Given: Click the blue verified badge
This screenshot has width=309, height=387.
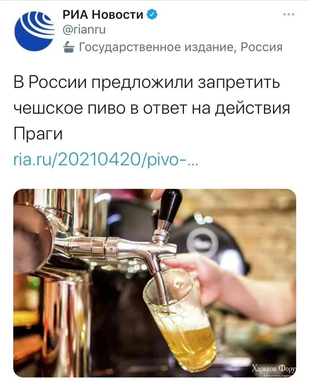Looking at the screenshot, I should tap(152, 15).
